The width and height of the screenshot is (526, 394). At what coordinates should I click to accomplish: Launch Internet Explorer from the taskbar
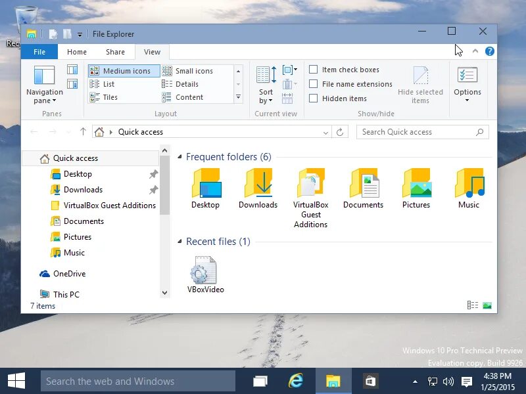[x=295, y=381]
